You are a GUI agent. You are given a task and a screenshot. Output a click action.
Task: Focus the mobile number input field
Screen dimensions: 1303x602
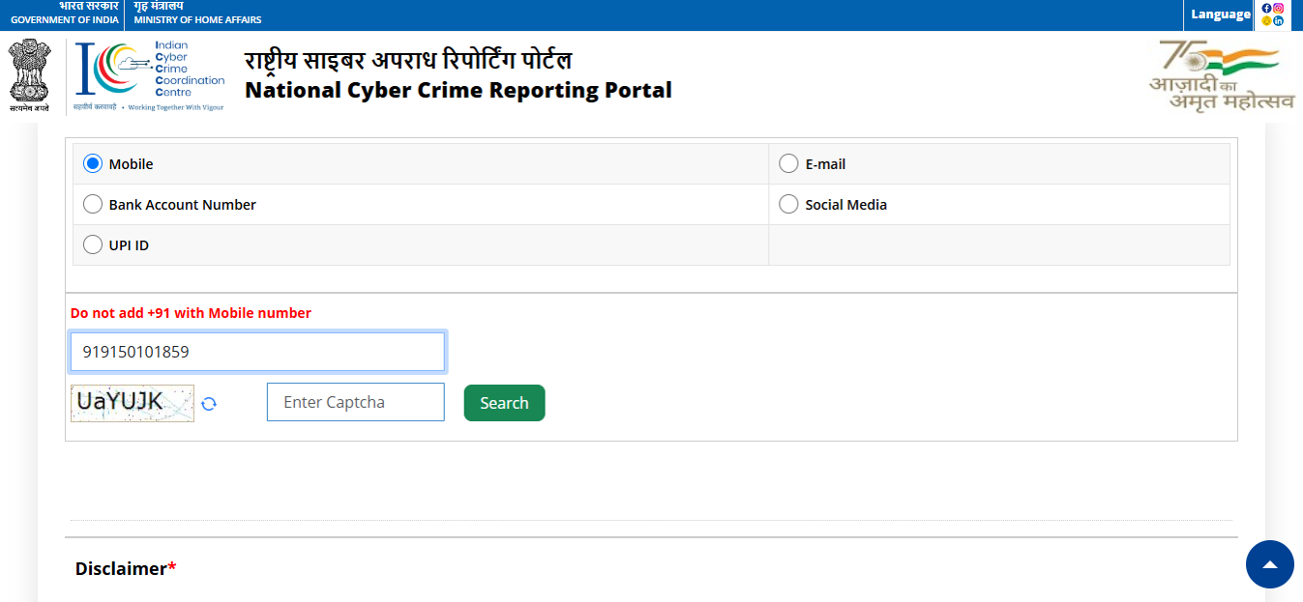257,352
